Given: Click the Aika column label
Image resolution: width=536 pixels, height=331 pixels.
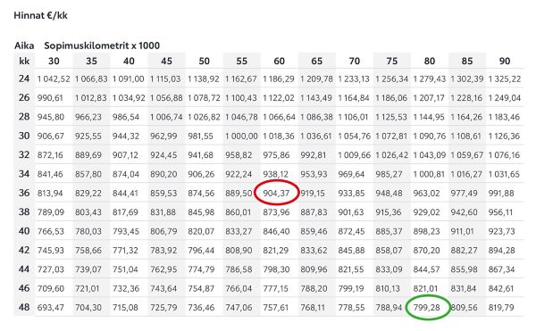Looking at the screenshot, I should pyautogui.click(x=24, y=46).
